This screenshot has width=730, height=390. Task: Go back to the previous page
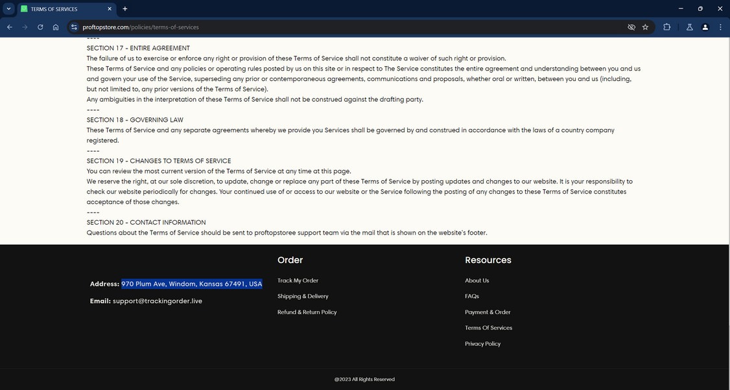pos(10,27)
